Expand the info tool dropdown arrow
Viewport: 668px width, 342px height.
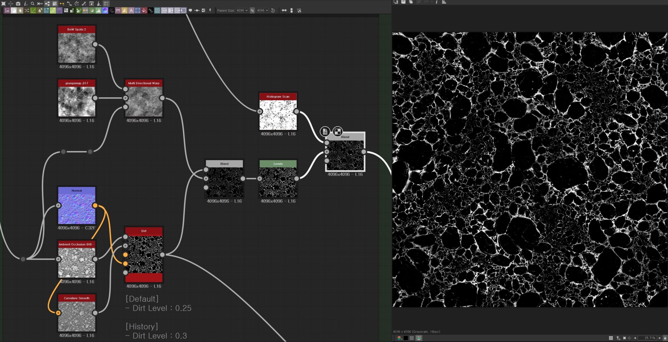pos(27,5)
